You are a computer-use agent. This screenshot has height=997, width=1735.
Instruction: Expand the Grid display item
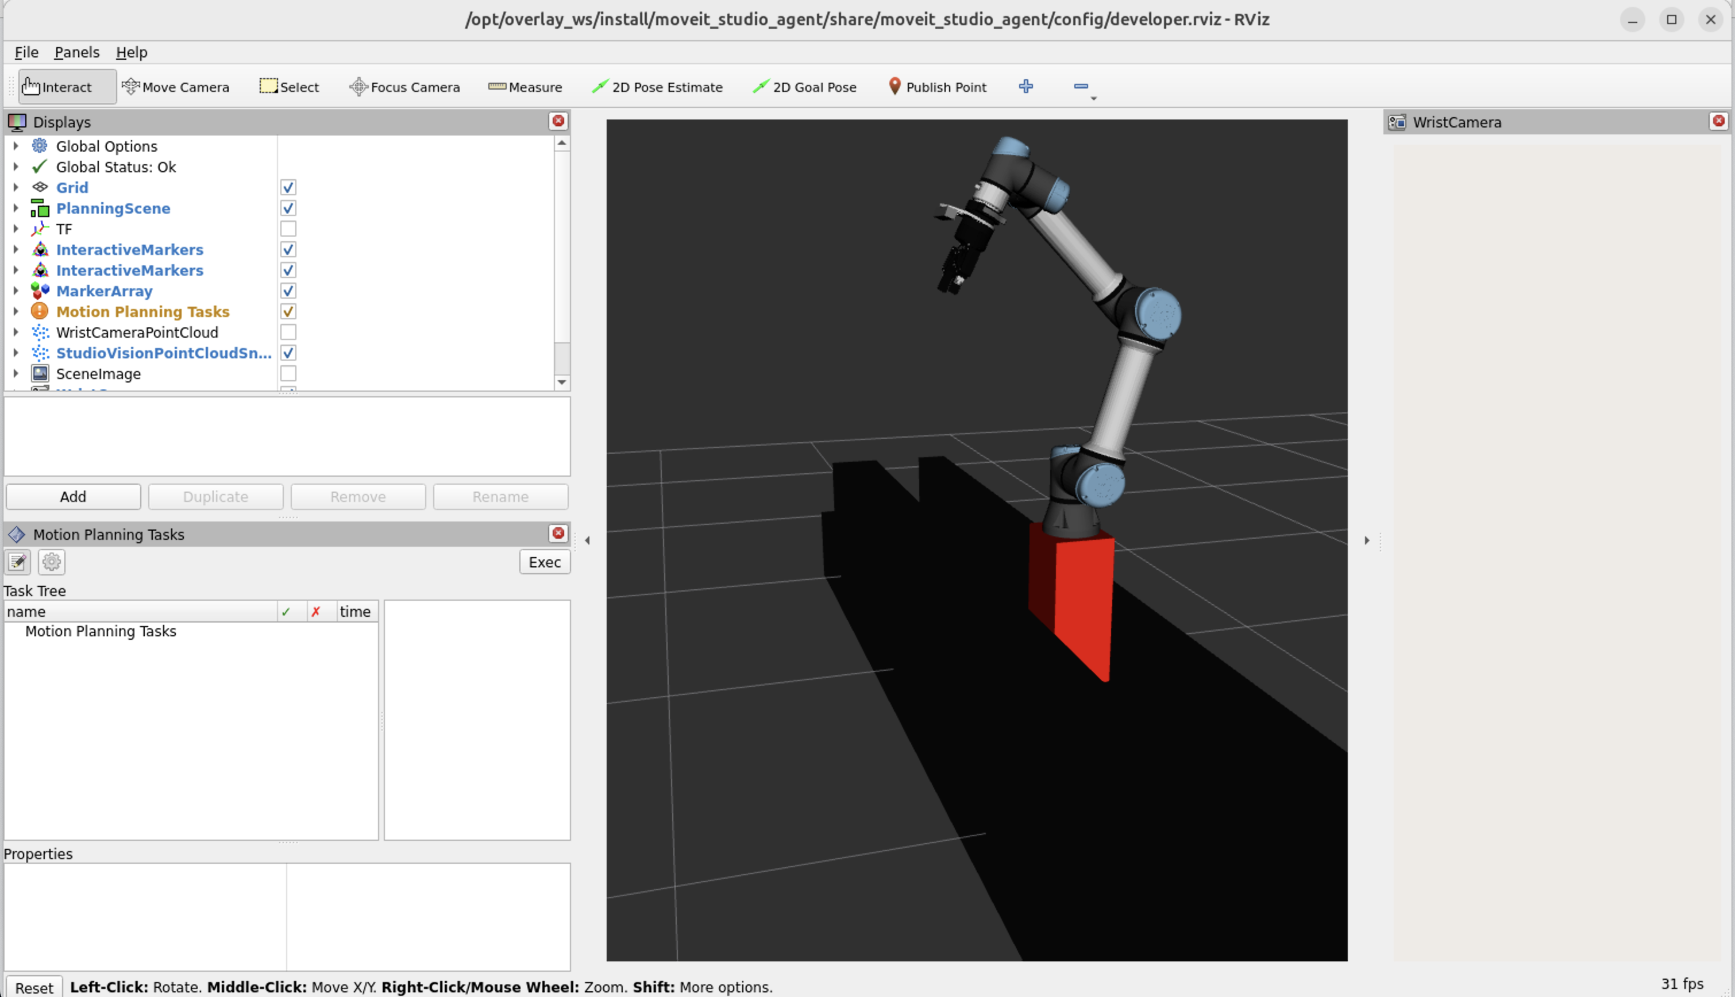pos(16,187)
